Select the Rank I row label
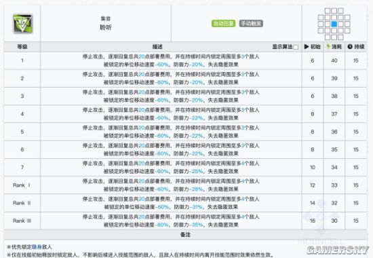Screen dimensions: 373x258 click(x=22, y=185)
